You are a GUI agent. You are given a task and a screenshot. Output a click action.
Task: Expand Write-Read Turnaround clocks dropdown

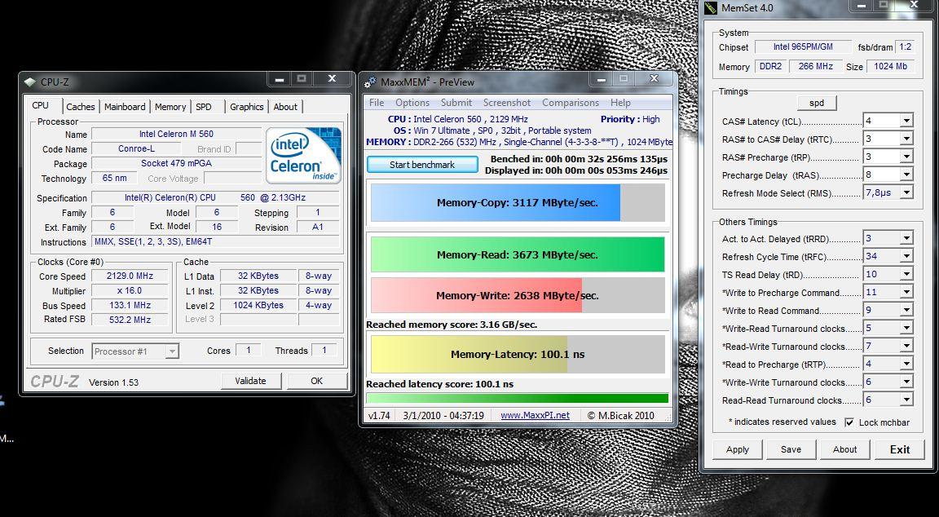pyautogui.click(x=906, y=329)
